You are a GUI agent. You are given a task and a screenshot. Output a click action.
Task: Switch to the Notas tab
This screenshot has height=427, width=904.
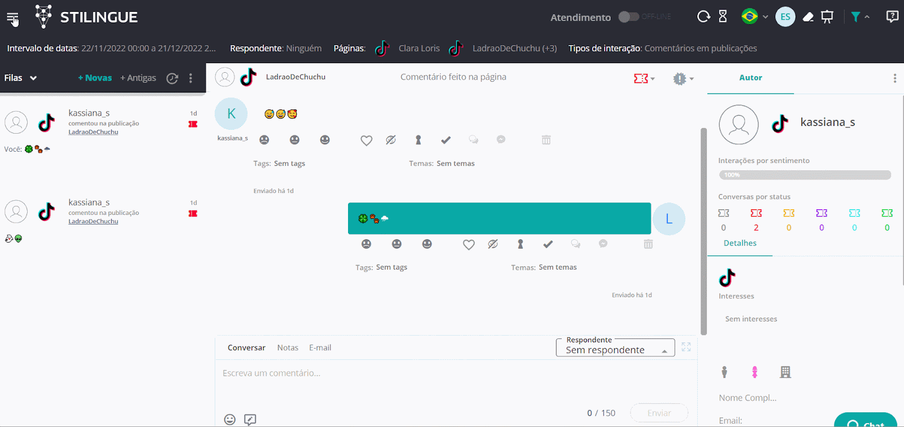288,347
